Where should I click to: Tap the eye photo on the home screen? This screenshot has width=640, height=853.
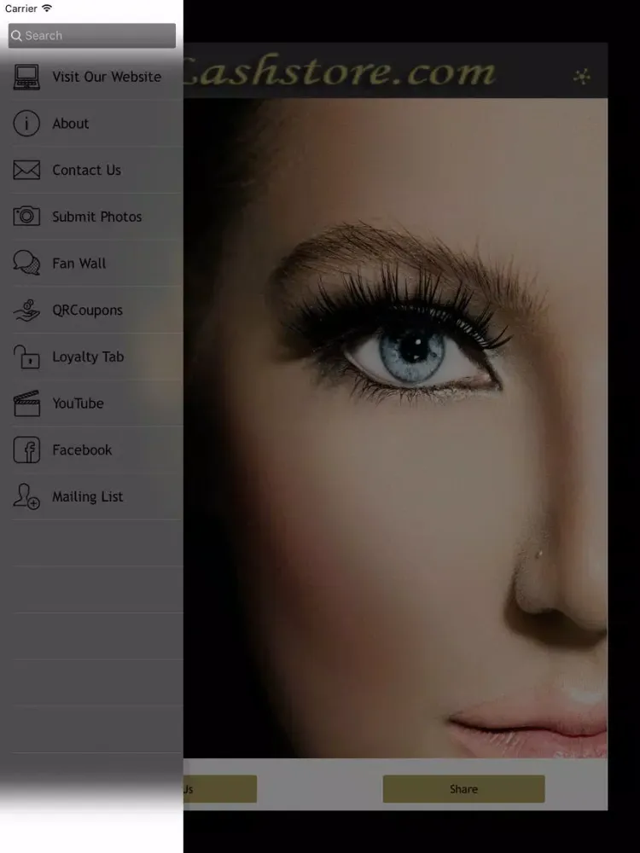pyautogui.click(x=395, y=427)
